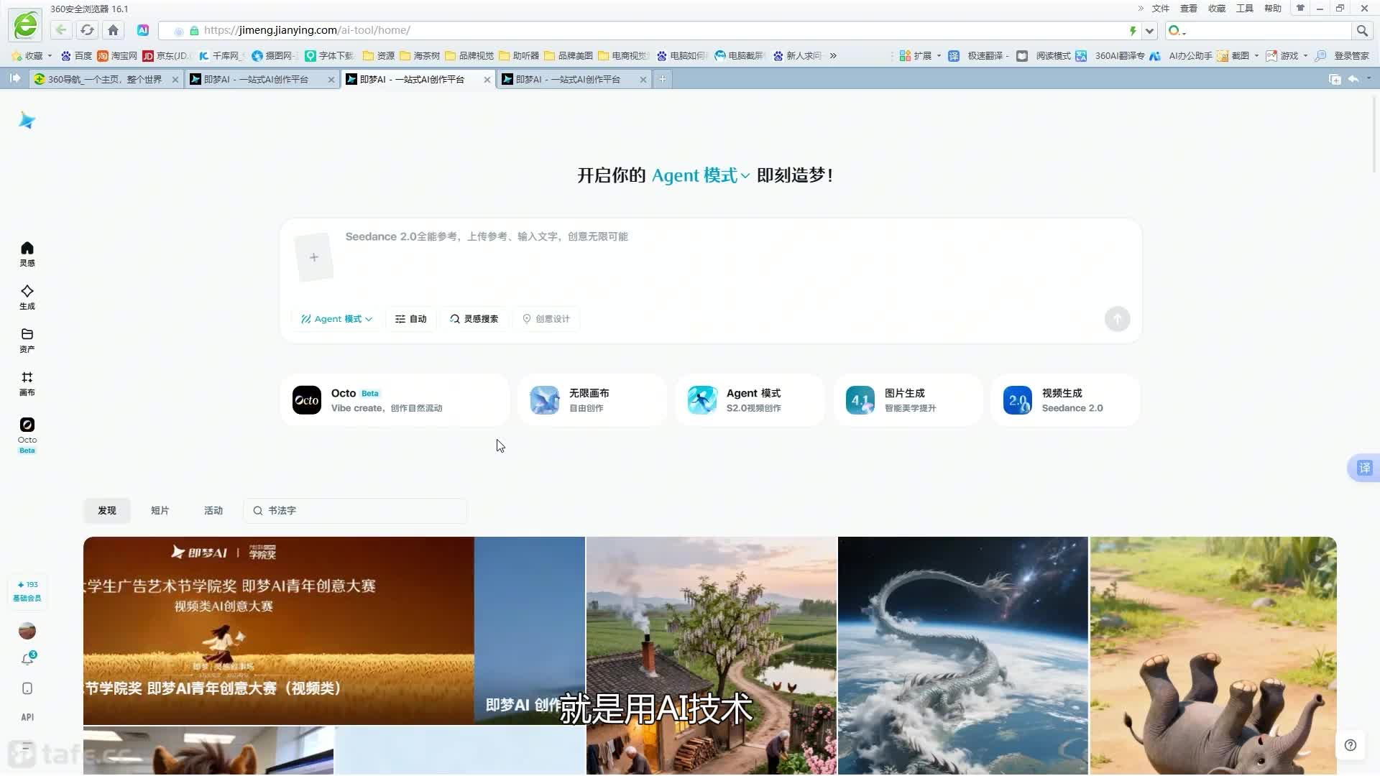The height and width of the screenshot is (776, 1380).
Task: Open the farmhouse countryside thumbnail
Action: point(712,655)
